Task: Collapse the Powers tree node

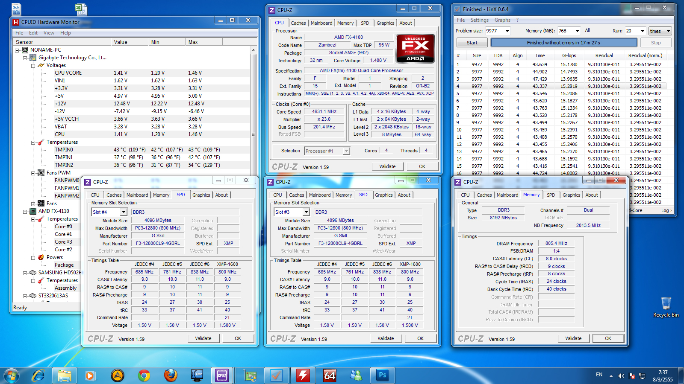Action: pyautogui.click(x=33, y=257)
